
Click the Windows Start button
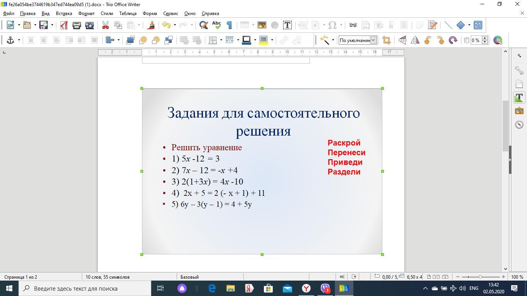click(x=9, y=288)
